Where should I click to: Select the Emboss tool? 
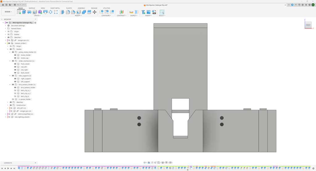(x=45, y=12)
